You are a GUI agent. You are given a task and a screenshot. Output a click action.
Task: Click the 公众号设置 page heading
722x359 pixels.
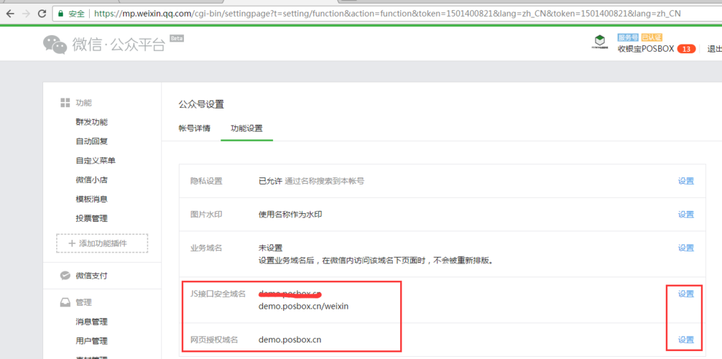(201, 105)
